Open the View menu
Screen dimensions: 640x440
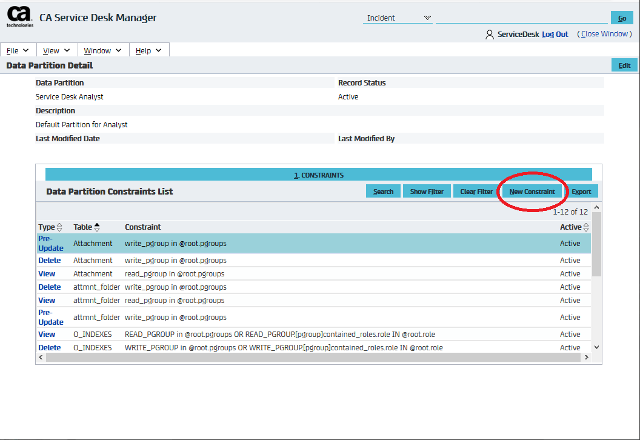pyautogui.click(x=56, y=50)
